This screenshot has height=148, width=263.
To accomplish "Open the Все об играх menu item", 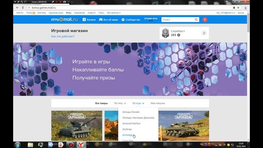I will pyautogui.click(x=108, y=20).
